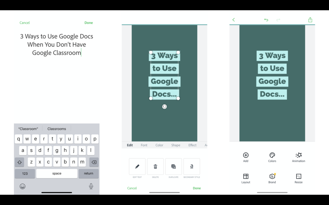Switch to the Font tab

[x=144, y=145]
